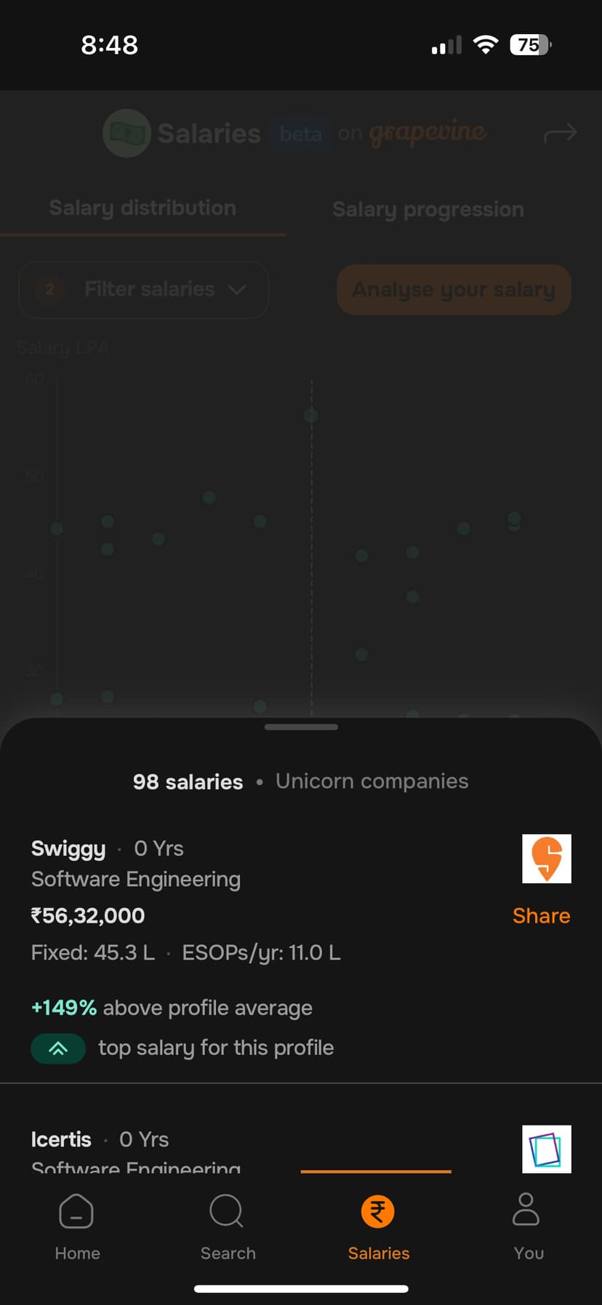
Task: Open the Home tab icon
Action: 76,1212
